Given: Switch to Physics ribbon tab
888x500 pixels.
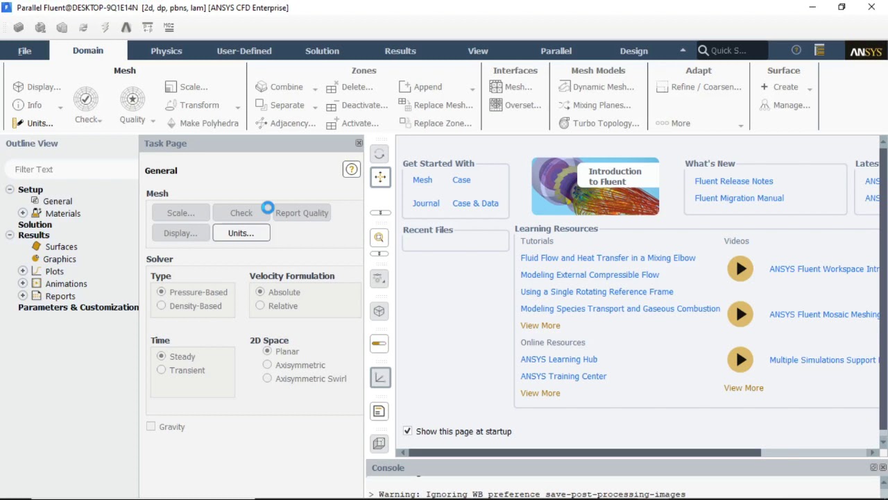Looking at the screenshot, I should pos(166,51).
